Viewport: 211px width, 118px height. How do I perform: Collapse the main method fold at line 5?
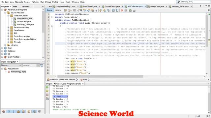[52, 26]
